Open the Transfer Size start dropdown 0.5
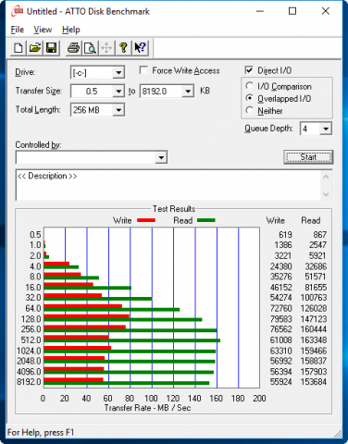Image resolution: width=348 pixels, height=444 pixels. 118,92
